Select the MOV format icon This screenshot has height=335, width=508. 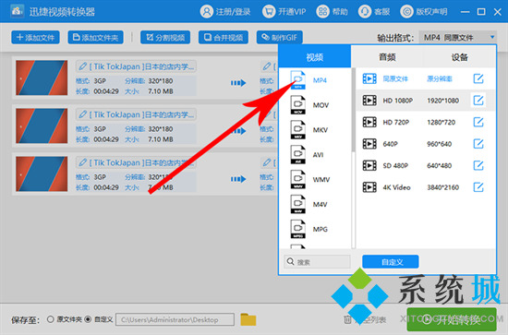(x=297, y=105)
